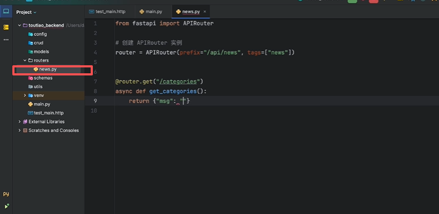Click the toutiao_backend project folder icon
This screenshot has height=214, width=439.
(25, 25)
